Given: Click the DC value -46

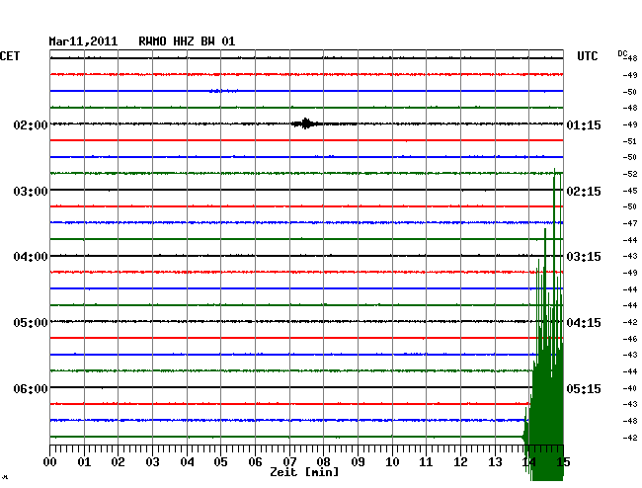Looking at the screenshot, I should tap(630, 339).
